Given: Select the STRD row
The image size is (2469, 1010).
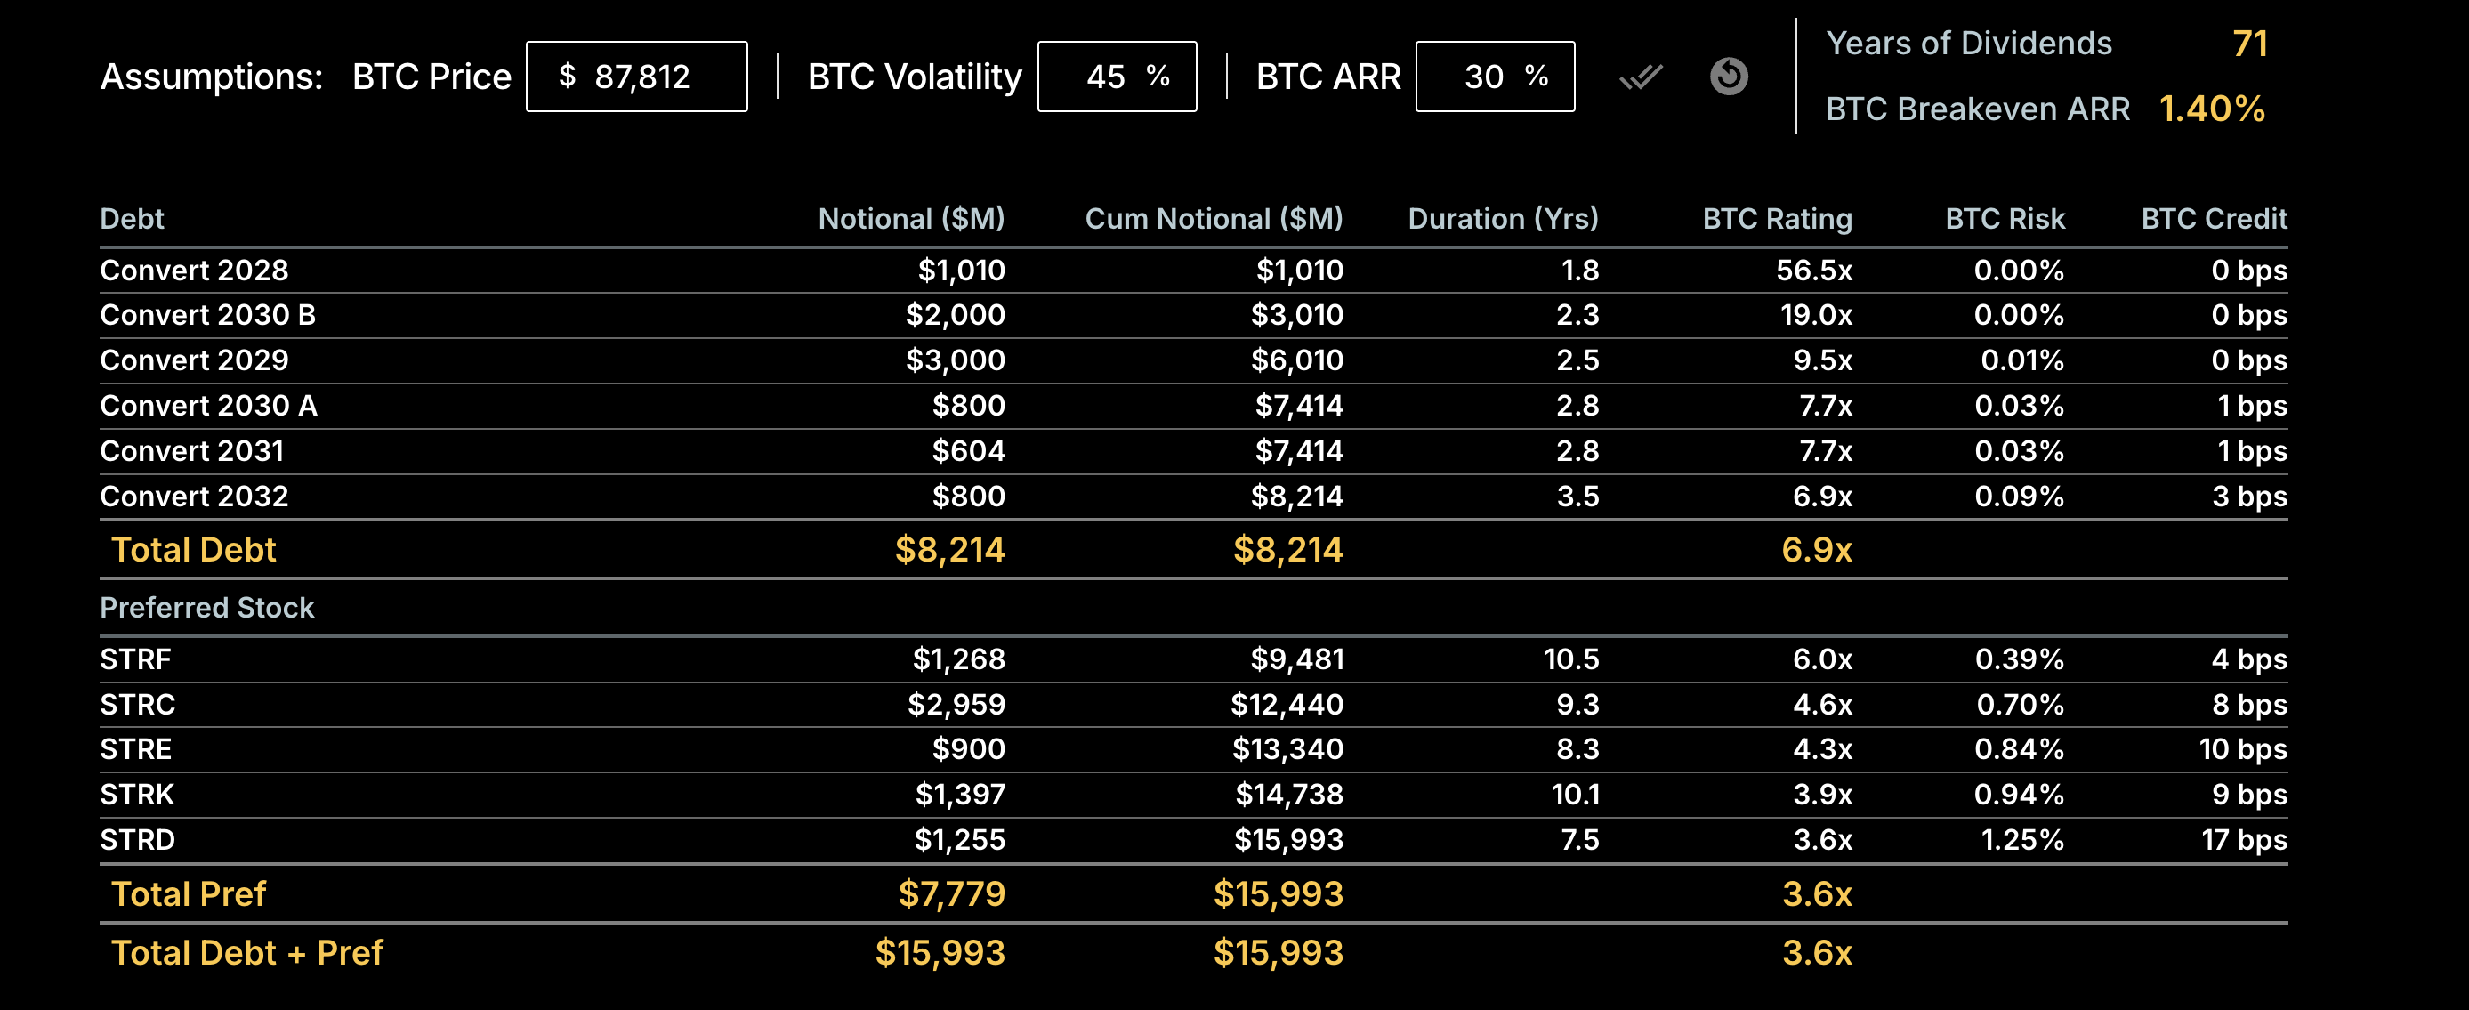Looking at the screenshot, I should [x=137, y=839].
